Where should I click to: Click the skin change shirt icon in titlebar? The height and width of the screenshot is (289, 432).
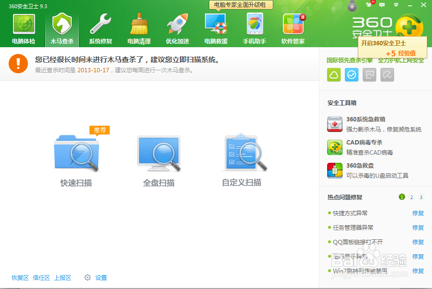click(369, 5)
